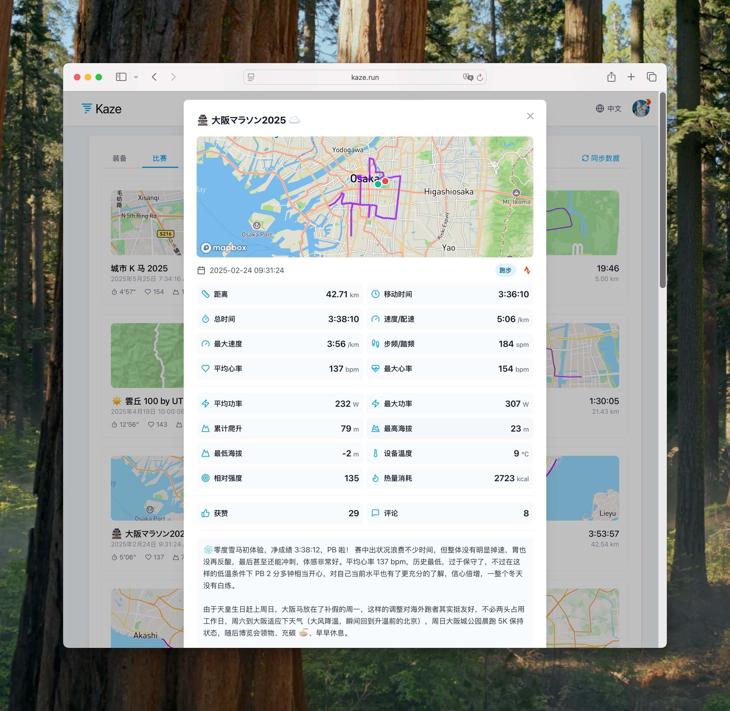The width and height of the screenshot is (730, 711).
Task: Select the 比赛 tab
Action: point(160,158)
